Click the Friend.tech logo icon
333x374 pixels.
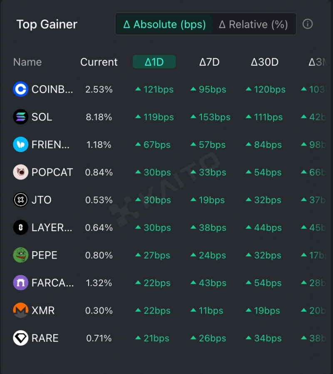tap(20, 145)
